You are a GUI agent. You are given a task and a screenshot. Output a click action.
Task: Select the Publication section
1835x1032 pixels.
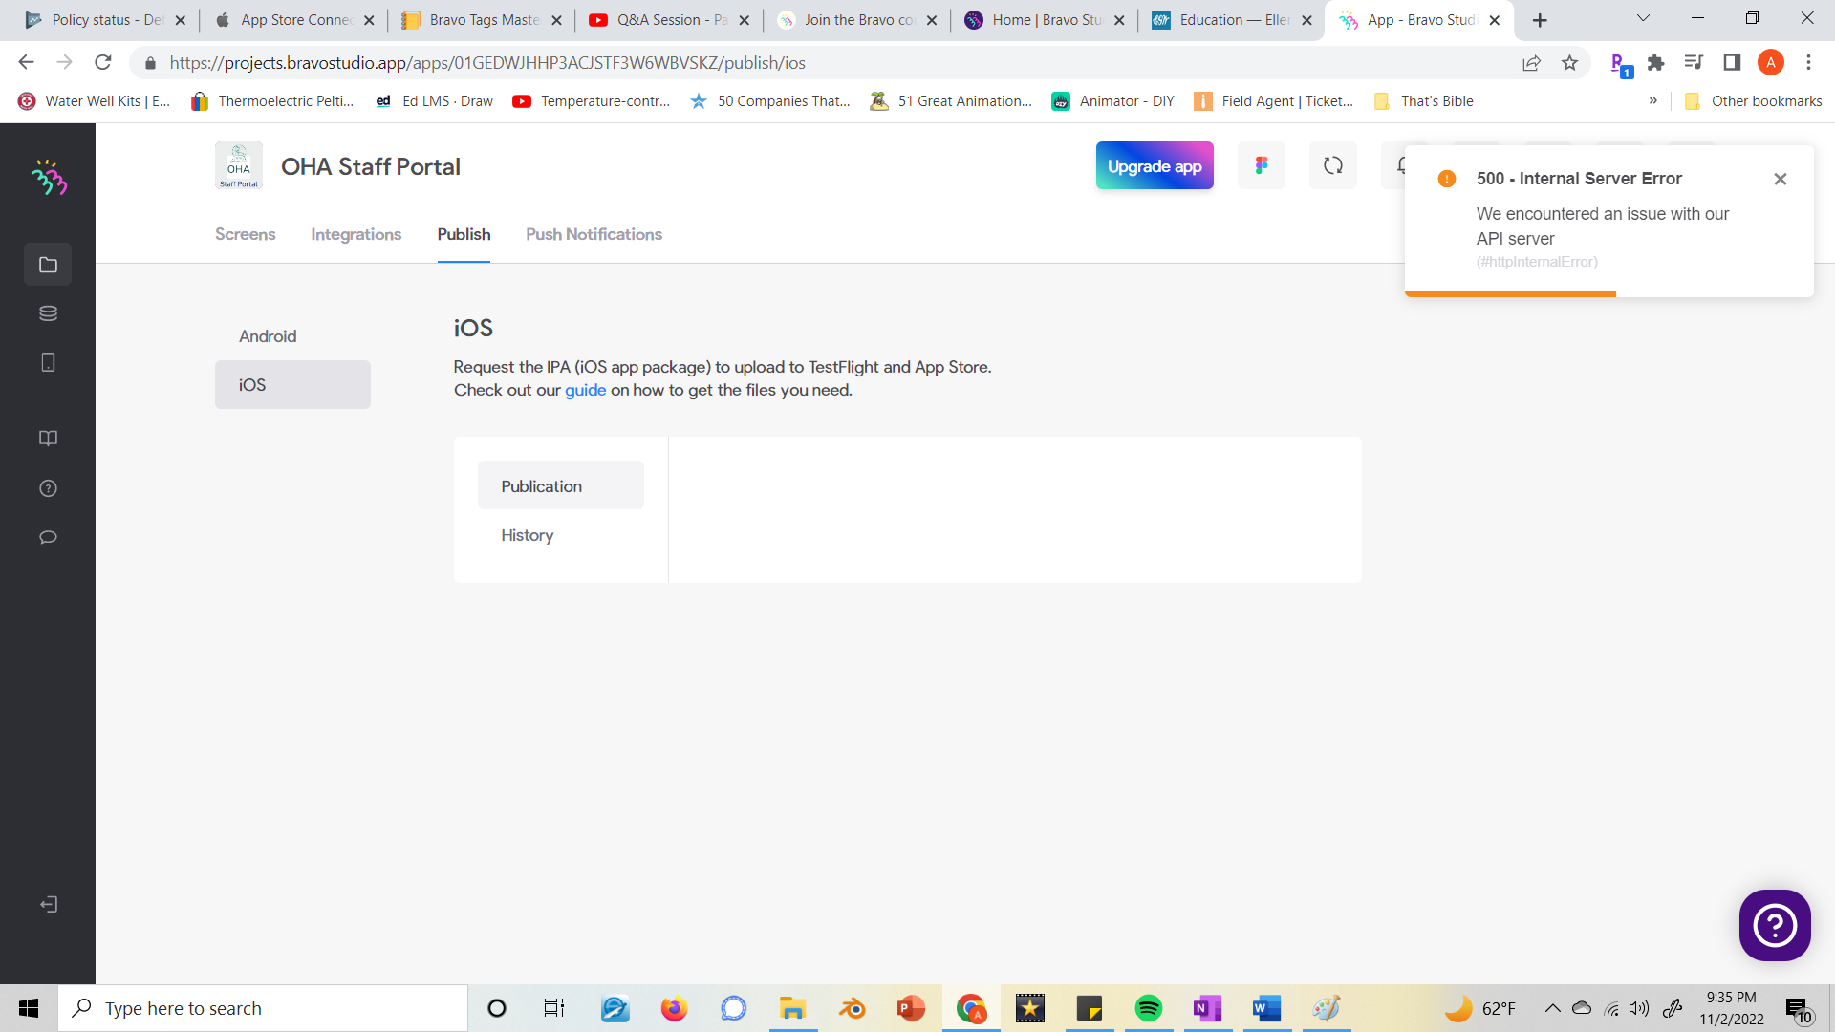561,485
